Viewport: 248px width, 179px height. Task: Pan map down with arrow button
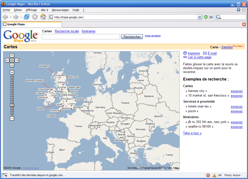coord(12,65)
